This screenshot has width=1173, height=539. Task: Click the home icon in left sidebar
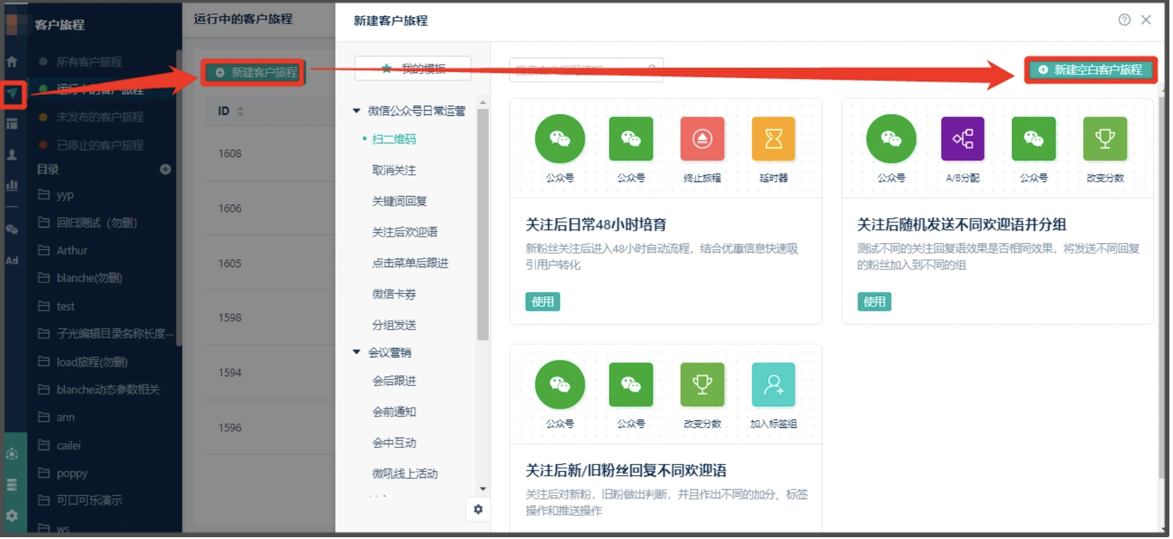pyautogui.click(x=12, y=62)
